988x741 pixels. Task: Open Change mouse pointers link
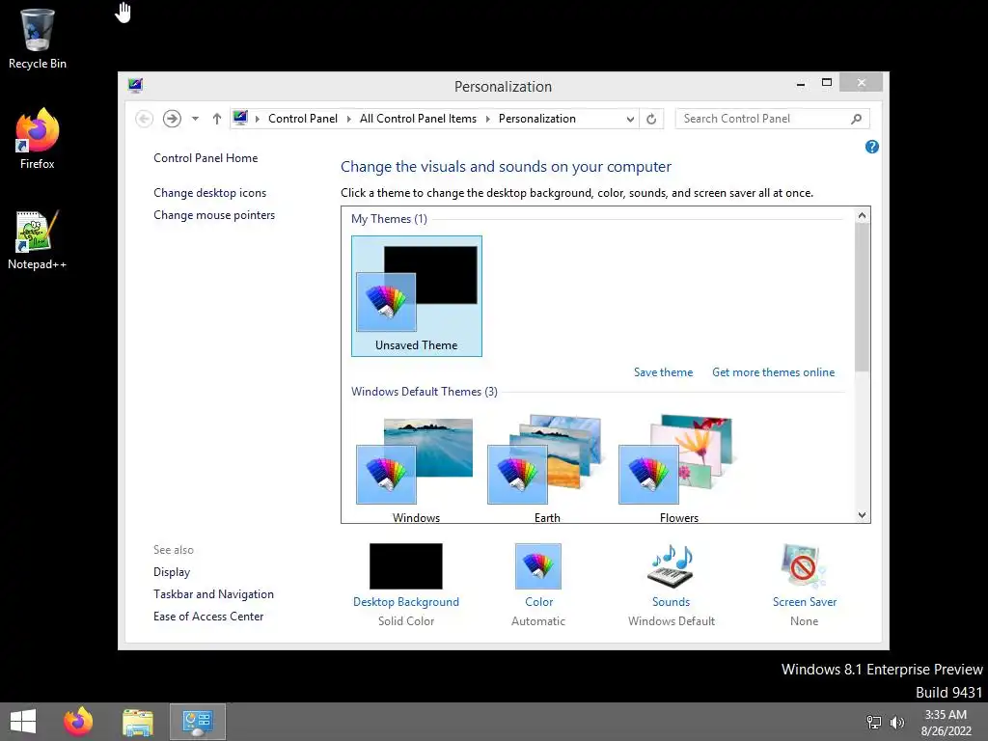[x=214, y=215]
